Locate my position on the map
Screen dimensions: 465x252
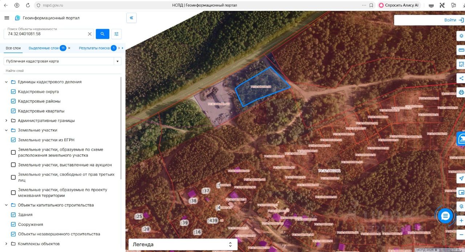point(461,178)
